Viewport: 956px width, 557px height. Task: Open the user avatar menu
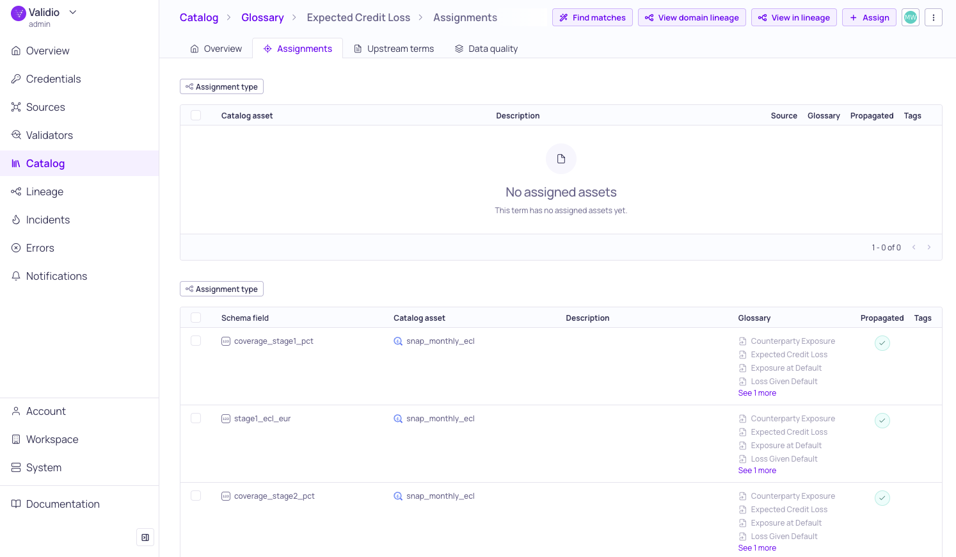(911, 17)
